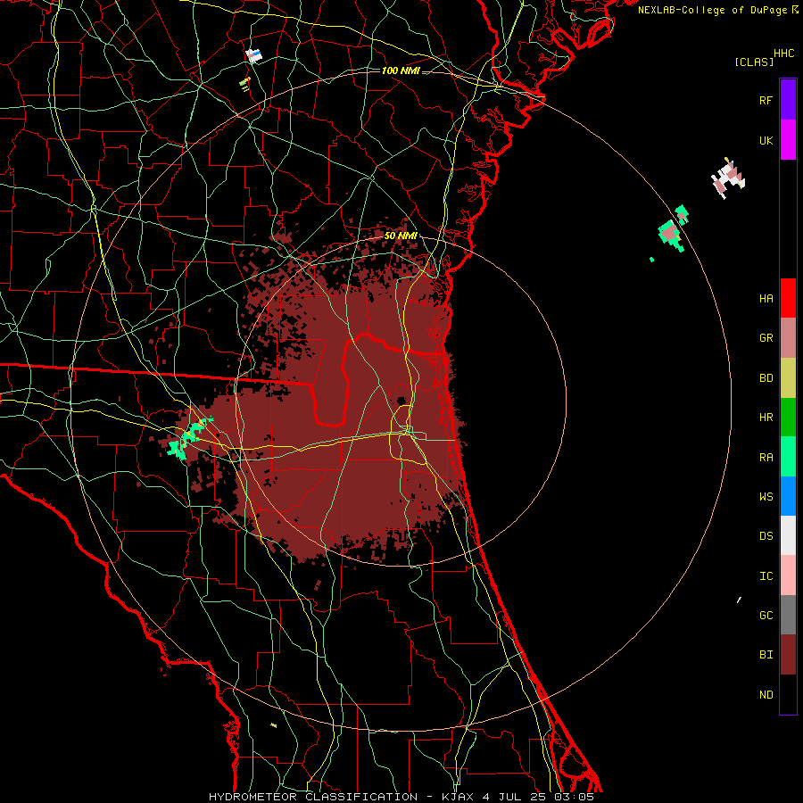Image resolution: width=803 pixels, height=803 pixels.
Task: Click the ND black legend swatch
Action: 788,694
